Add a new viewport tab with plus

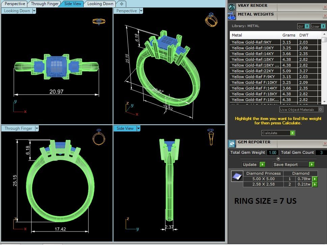click(x=121, y=4)
